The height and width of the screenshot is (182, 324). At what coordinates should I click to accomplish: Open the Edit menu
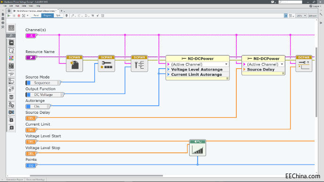point(11,6)
